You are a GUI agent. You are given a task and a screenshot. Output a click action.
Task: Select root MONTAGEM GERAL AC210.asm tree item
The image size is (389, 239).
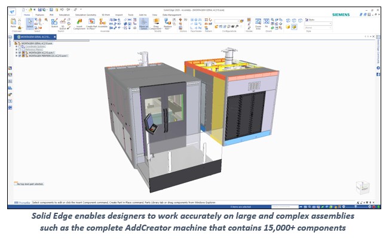(x=36, y=44)
